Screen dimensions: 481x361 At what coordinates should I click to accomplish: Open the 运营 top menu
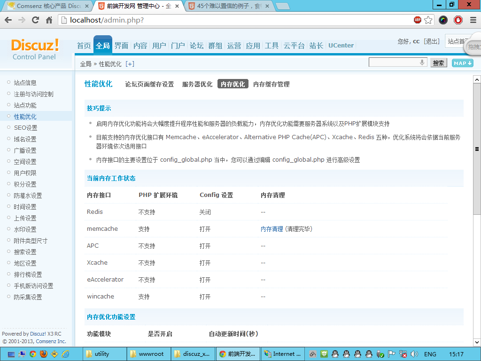[x=234, y=46]
